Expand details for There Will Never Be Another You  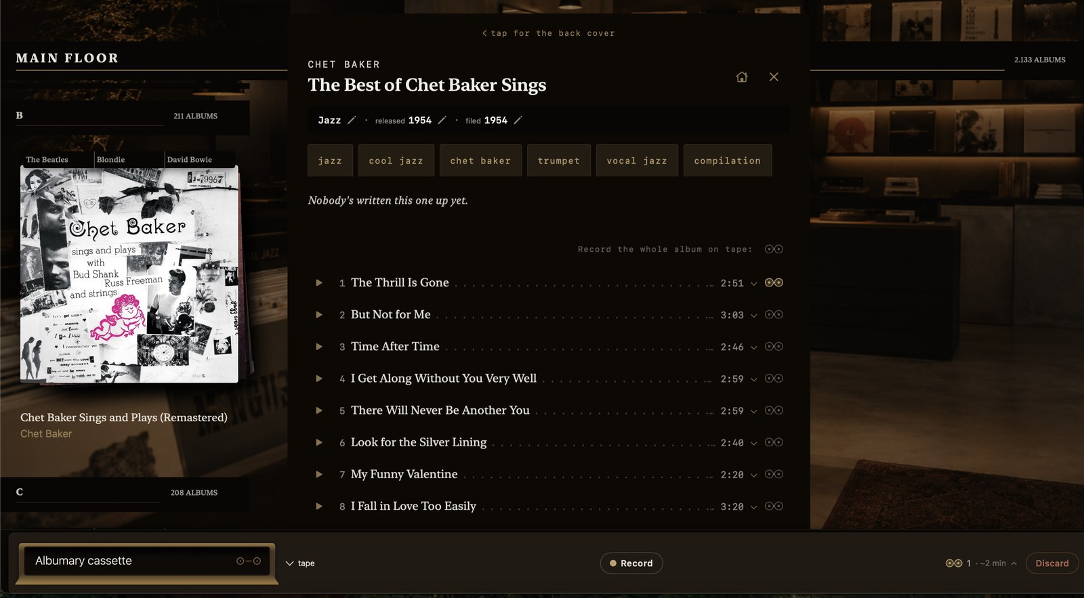click(x=753, y=411)
